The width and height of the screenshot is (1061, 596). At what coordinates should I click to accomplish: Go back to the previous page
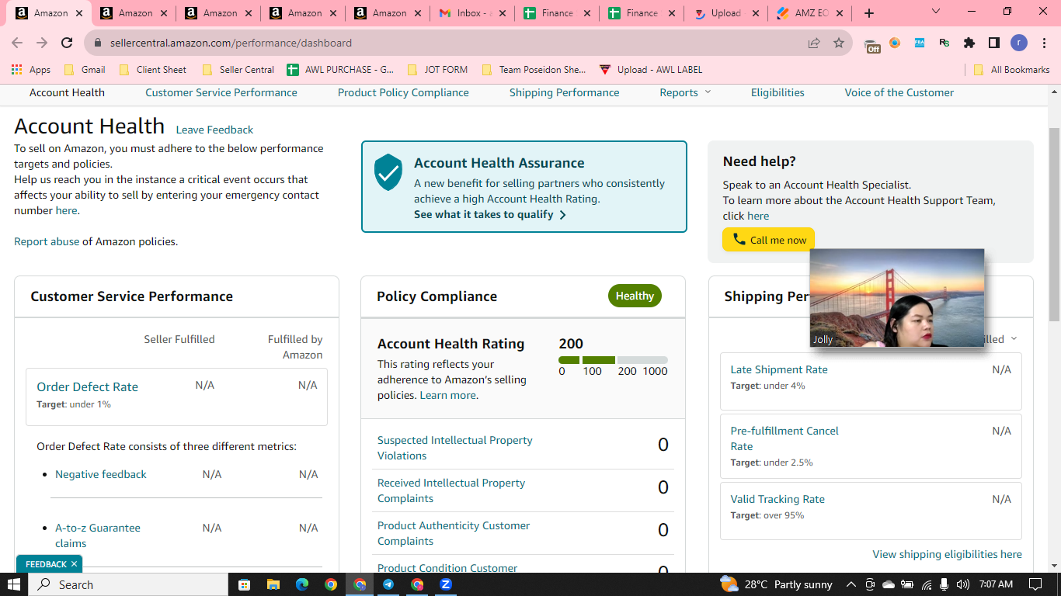point(17,43)
